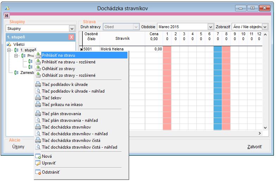Click the preview icon for Tlač plán stravovania - náhľad
The width and height of the screenshot is (276, 181).
(38, 120)
